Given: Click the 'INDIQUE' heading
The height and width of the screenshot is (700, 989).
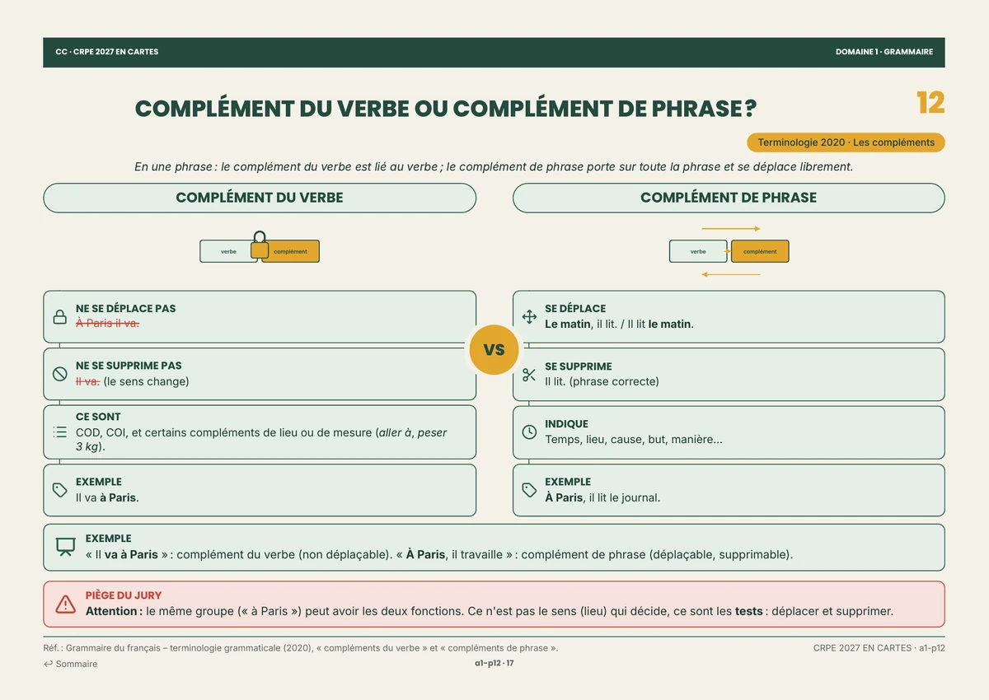Looking at the screenshot, I should [566, 424].
